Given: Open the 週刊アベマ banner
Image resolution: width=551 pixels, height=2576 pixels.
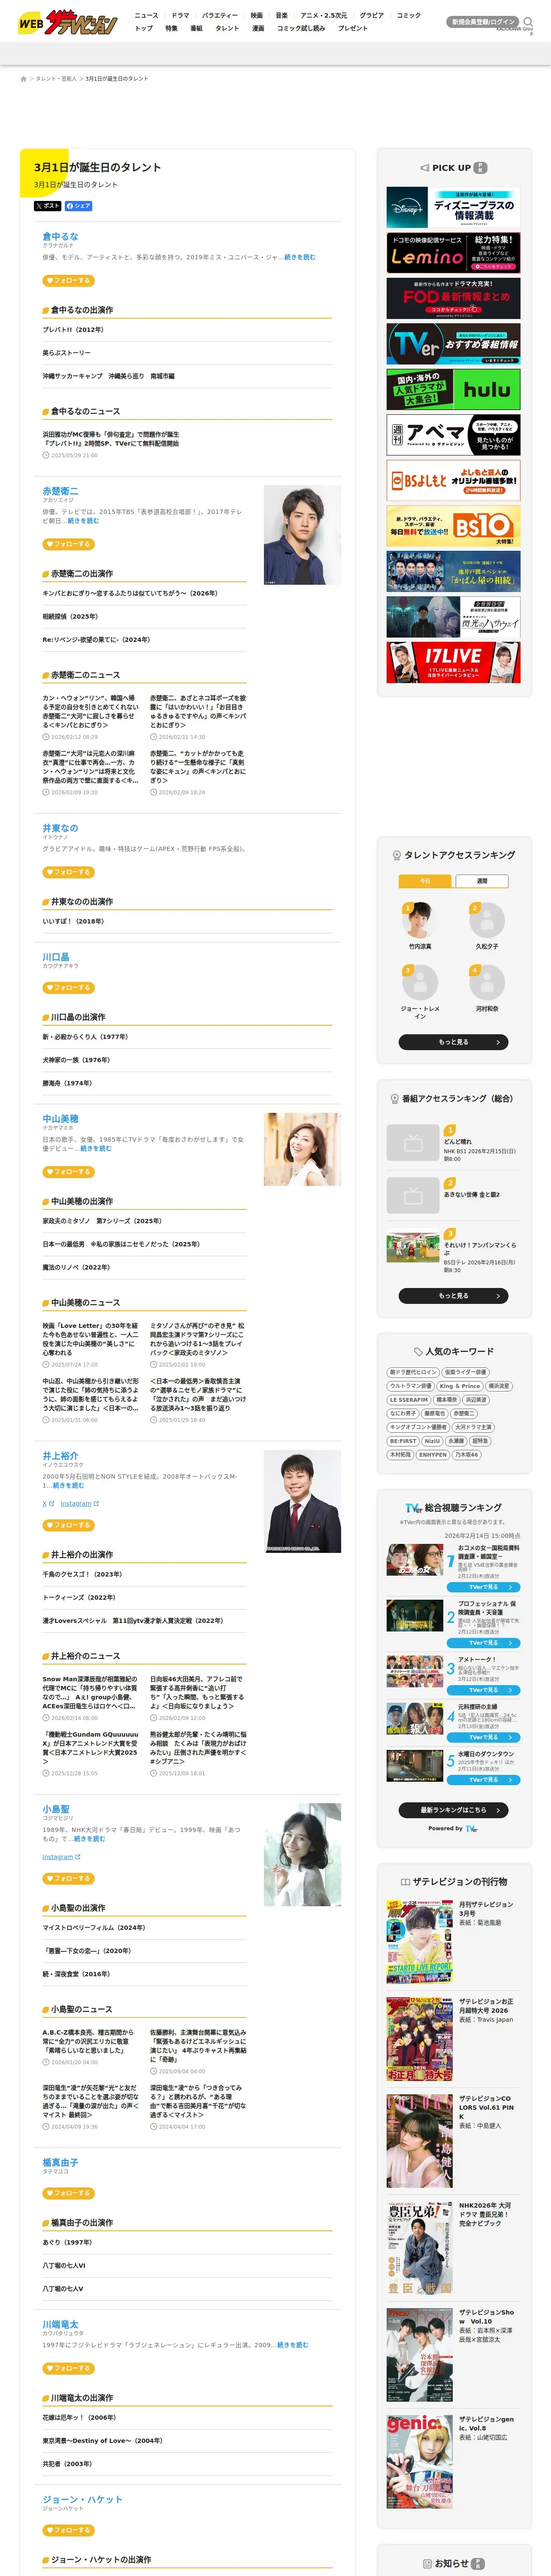Looking at the screenshot, I should coord(453,435).
